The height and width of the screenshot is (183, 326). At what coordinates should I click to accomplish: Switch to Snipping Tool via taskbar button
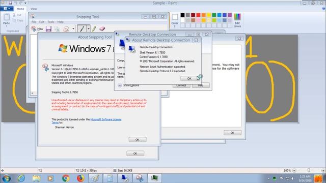[140, 178]
